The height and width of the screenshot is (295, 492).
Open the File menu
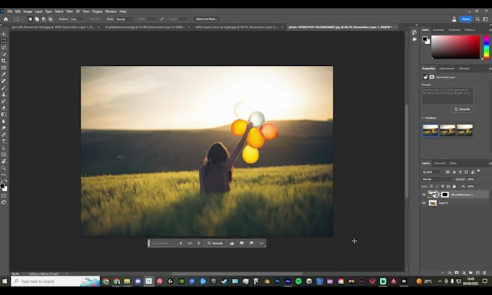click(9, 12)
